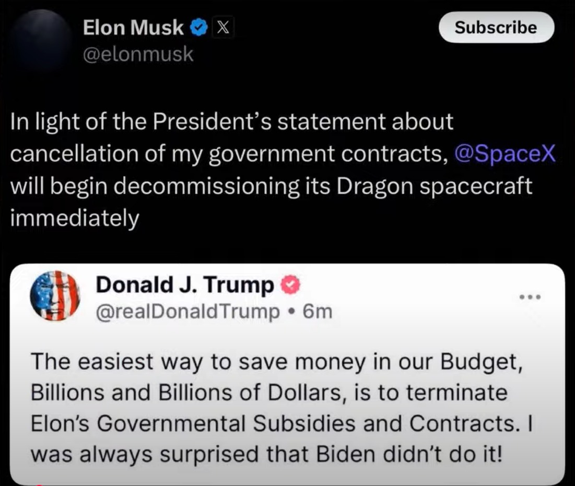Open the Donald J. Trump display name
575x486 pixels.
185,285
